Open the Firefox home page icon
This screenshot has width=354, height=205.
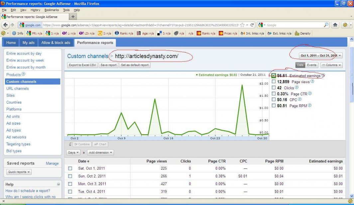tap(335, 25)
